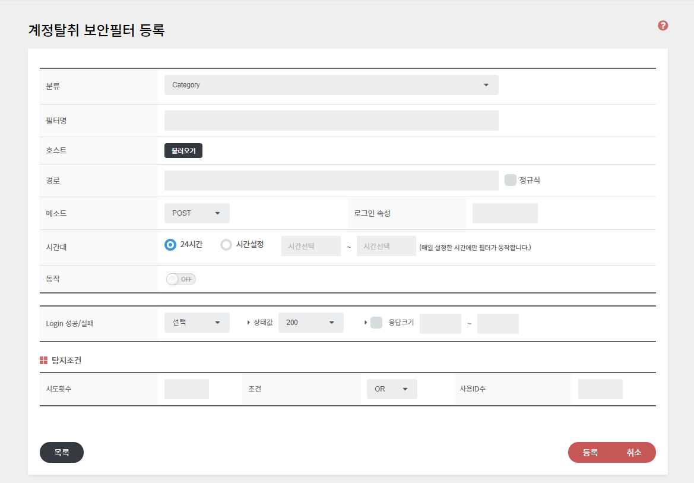Open the Login 성공/실패 선택 dropdown
This screenshot has height=483, width=694.
tap(197, 323)
